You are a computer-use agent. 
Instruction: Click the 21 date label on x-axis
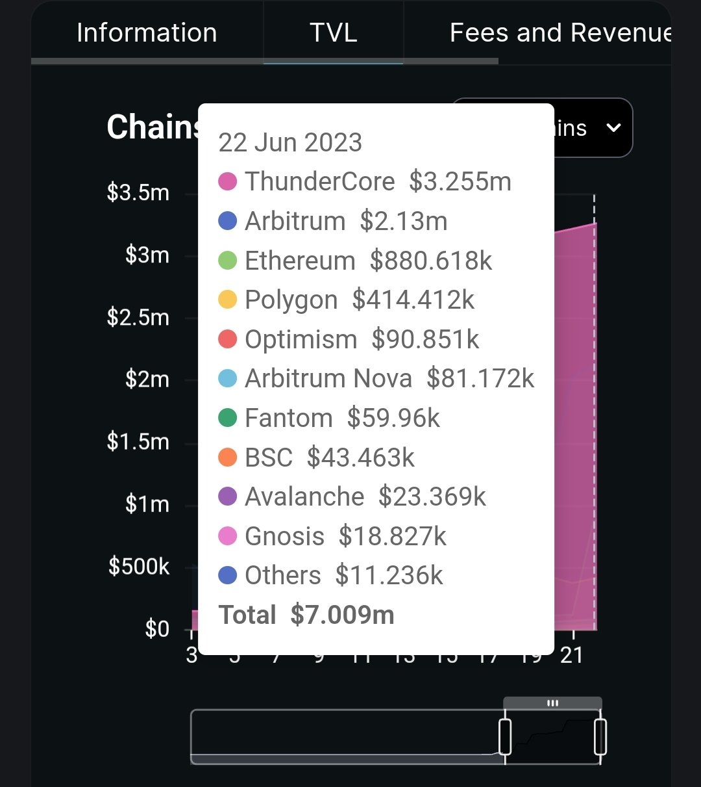pos(572,655)
